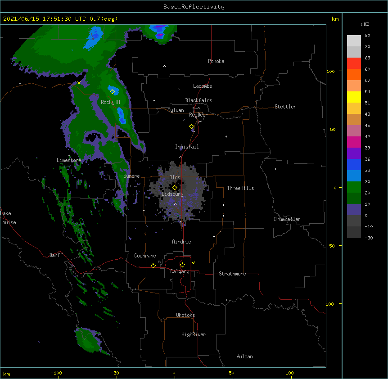Click the dark blue 36 dBZ legend swatch
The image size is (388, 379).
coord(354,164)
